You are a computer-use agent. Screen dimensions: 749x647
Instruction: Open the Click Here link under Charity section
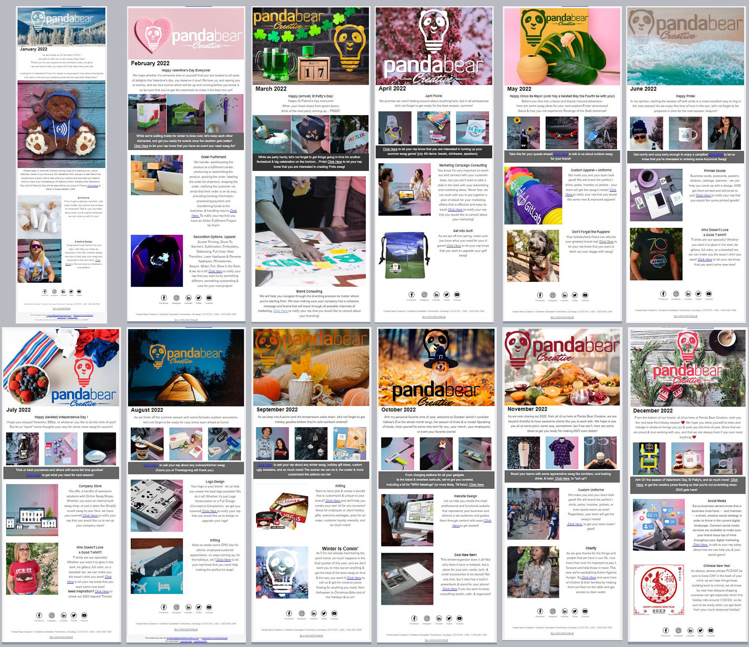tap(589, 577)
